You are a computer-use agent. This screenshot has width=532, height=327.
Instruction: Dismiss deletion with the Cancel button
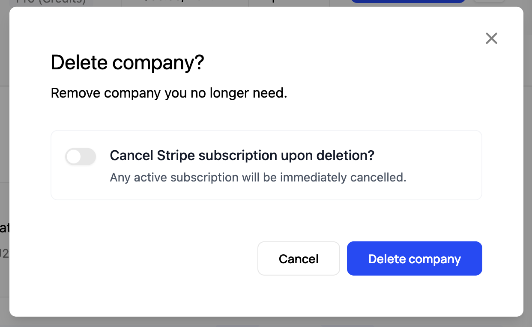pos(299,259)
